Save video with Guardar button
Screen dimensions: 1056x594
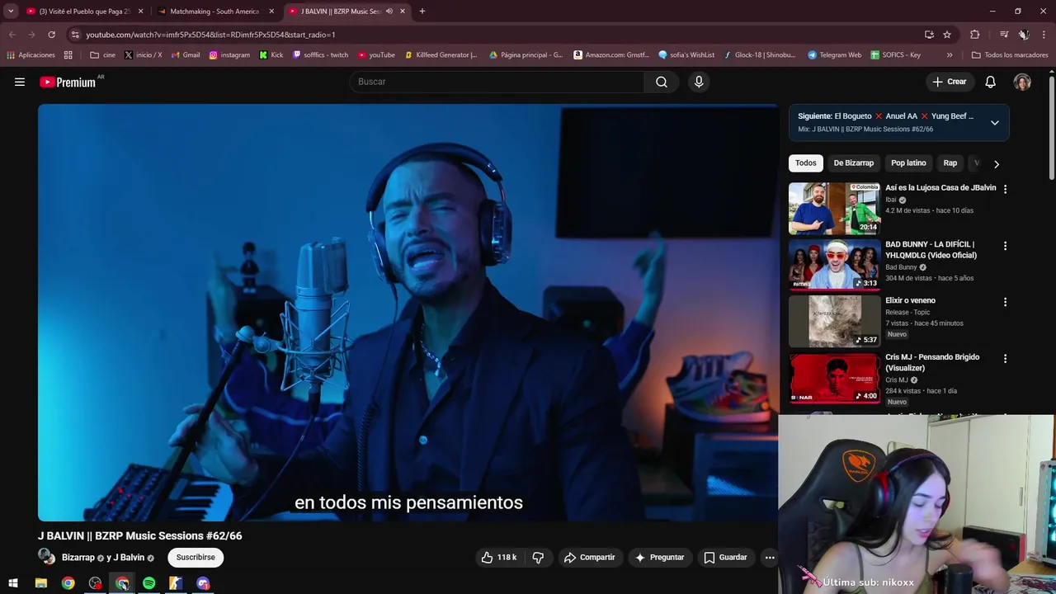point(725,558)
